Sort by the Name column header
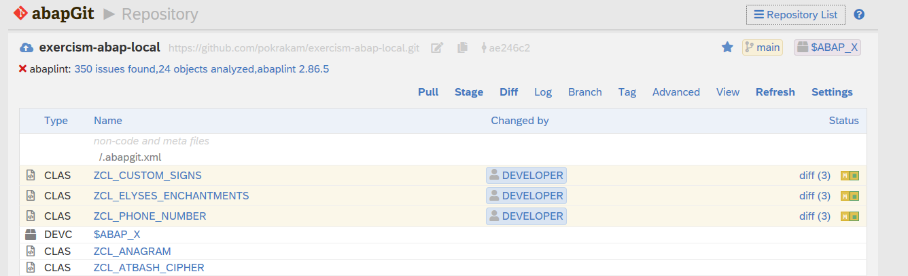This screenshot has height=276, width=908. click(108, 121)
